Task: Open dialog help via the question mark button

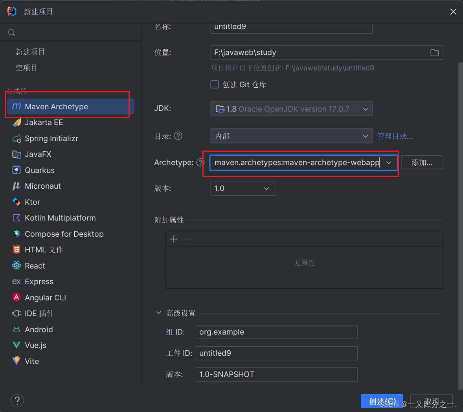Action: (17, 401)
